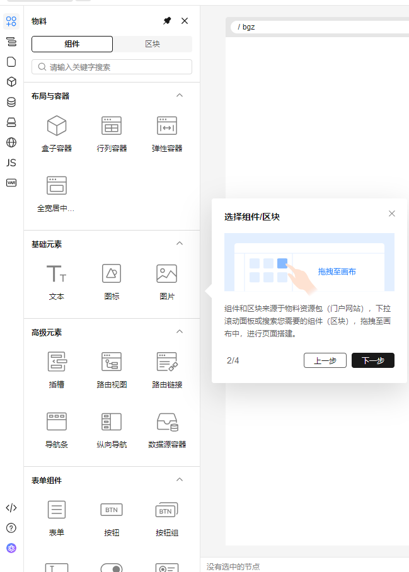Close the 选择组件/区块 guide popup

coord(392,214)
